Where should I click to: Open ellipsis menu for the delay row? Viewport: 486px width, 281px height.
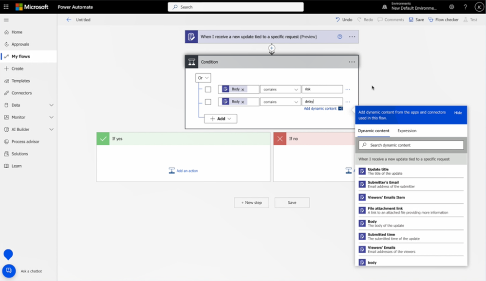click(x=348, y=102)
